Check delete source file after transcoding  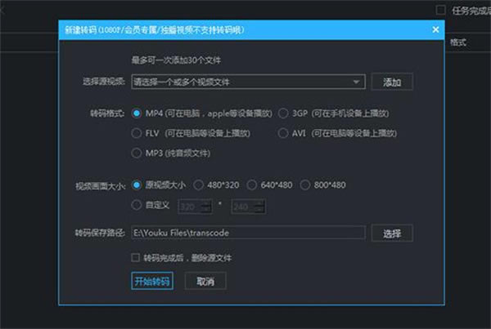(135, 257)
